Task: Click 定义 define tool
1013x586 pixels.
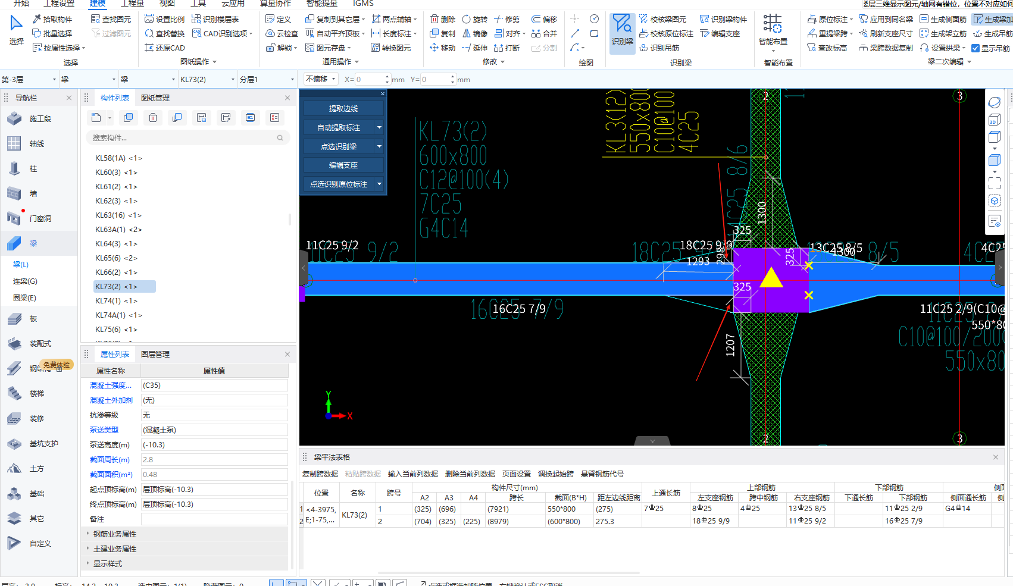Action: (x=278, y=19)
